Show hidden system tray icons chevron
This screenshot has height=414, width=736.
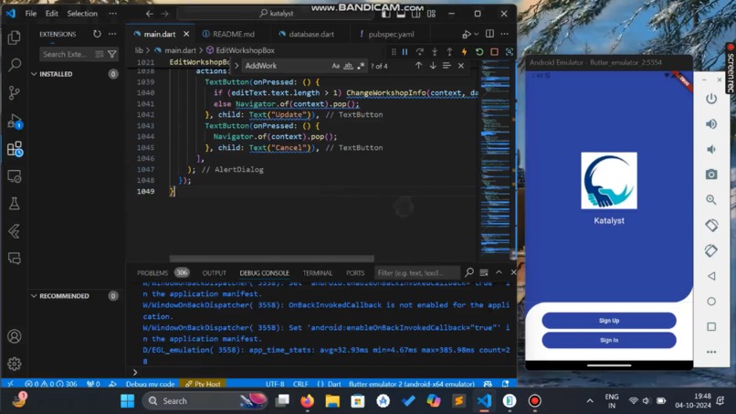tap(590, 401)
